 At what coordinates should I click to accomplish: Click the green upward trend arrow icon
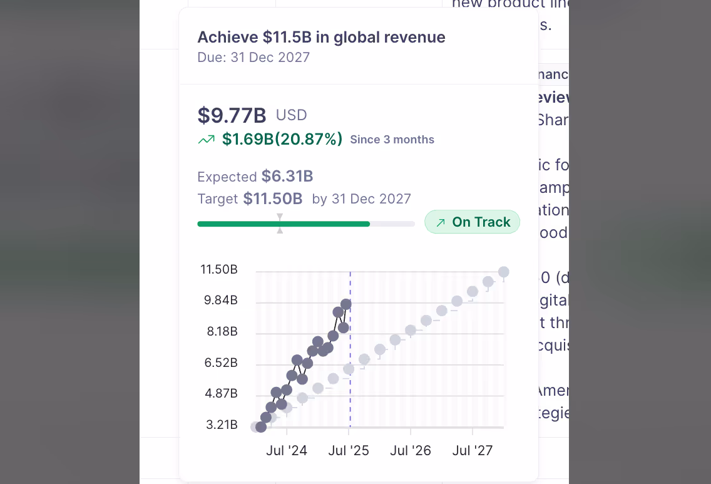click(207, 139)
